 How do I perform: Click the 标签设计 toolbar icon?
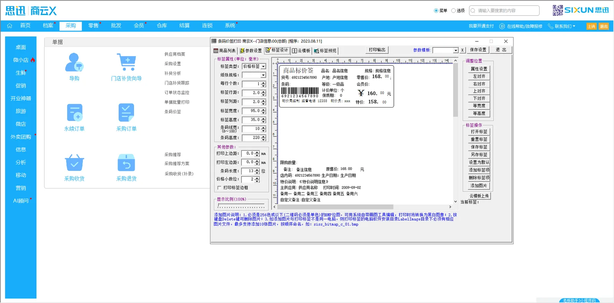point(268,50)
